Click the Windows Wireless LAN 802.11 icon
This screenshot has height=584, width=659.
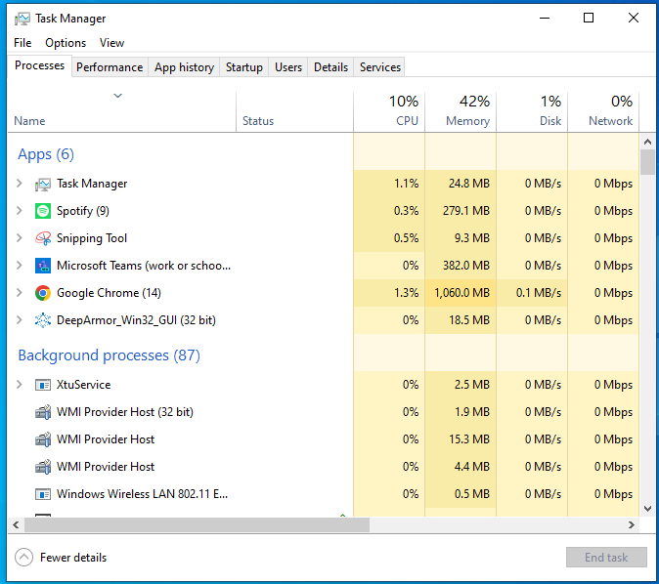[x=43, y=494]
